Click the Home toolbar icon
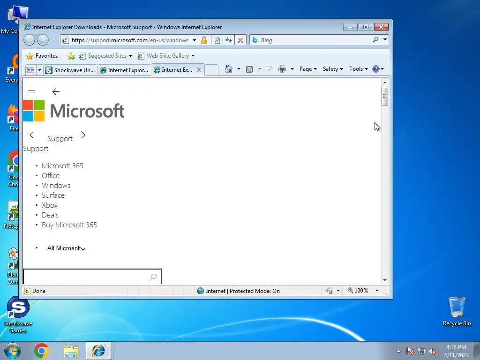The width and height of the screenshot is (480, 360). (229, 69)
